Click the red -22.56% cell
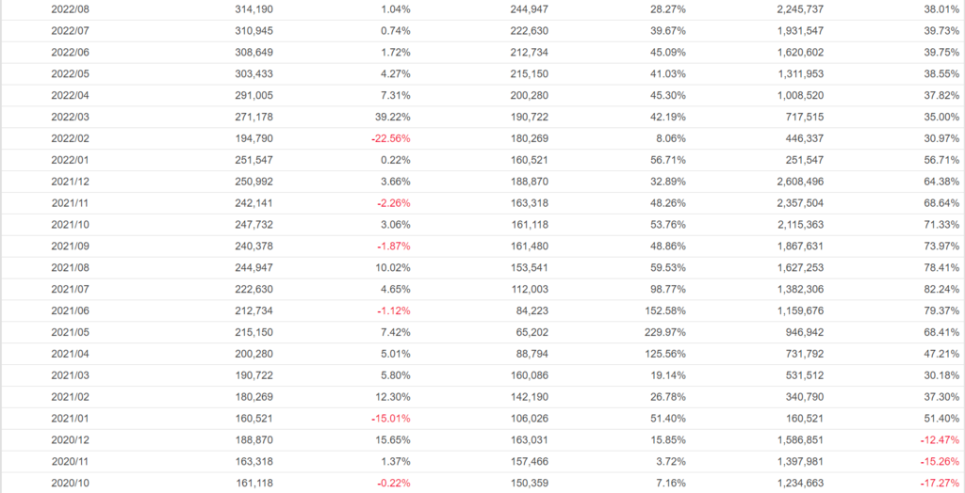The image size is (965, 493). coord(388,138)
